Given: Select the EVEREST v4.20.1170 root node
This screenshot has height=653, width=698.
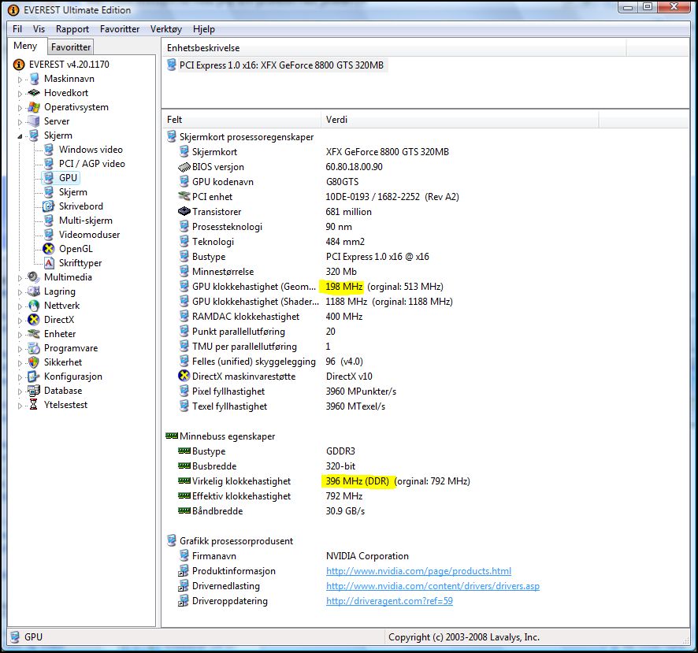Looking at the screenshot, I should (69, 65).
